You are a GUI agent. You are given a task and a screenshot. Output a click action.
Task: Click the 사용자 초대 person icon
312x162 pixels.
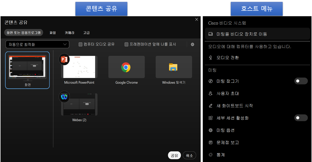coord(210,93)
